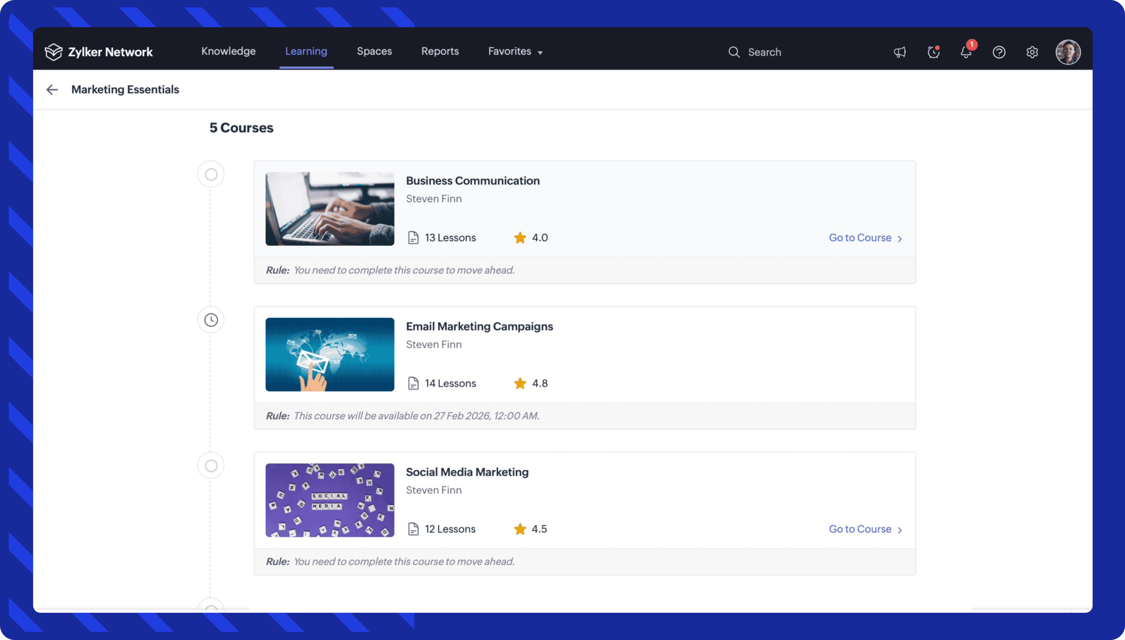This screenshot has height=640, width=1125.
Task: Click the Search input field
Action: click(x=764, y=52)
